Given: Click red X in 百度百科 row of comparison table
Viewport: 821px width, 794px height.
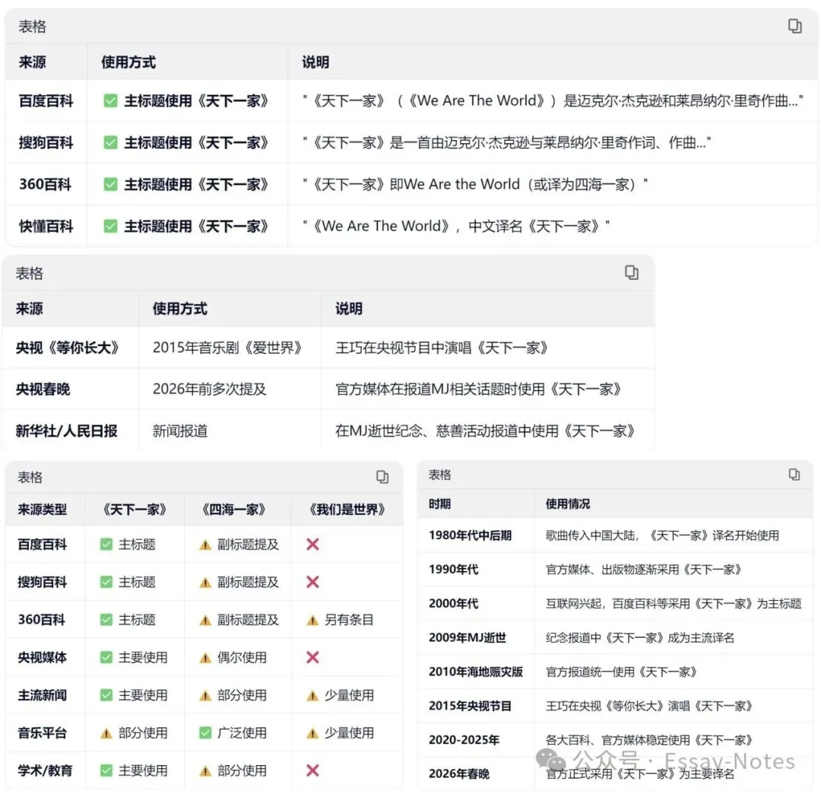Looking at the screenshot, I should (312, 545).
